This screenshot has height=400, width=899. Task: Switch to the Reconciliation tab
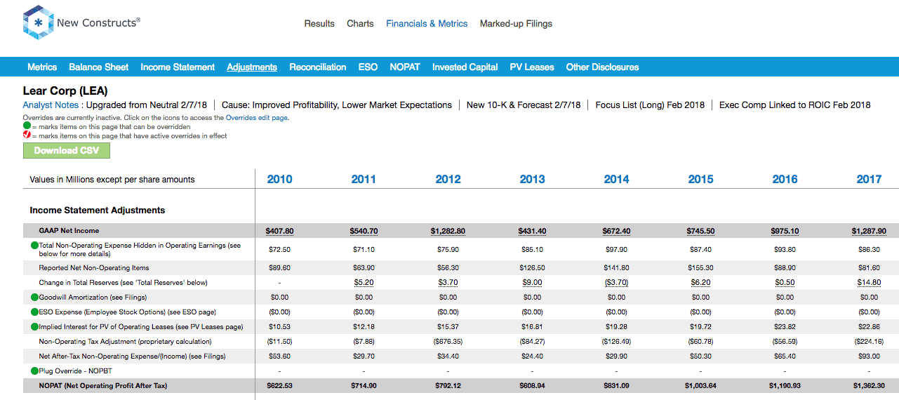click(318, 67)
